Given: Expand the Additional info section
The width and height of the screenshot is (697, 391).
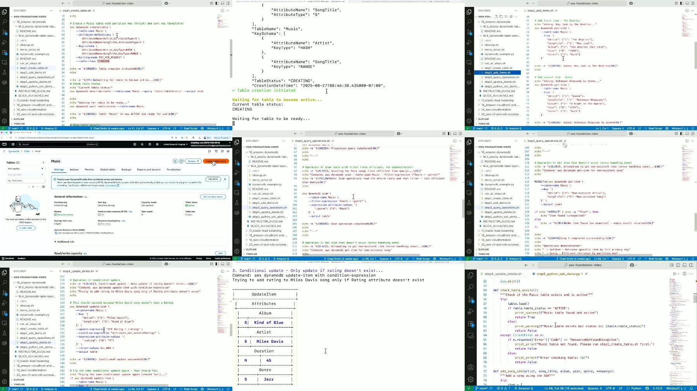Looking at the screenshot, I should [64, 242].
